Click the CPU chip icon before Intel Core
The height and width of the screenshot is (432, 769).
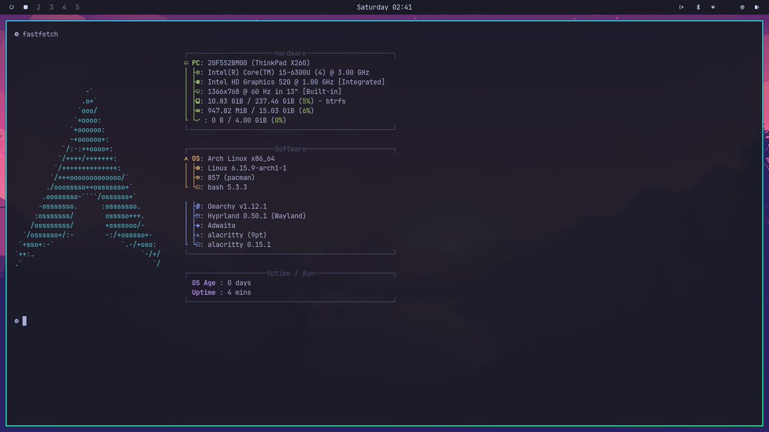coord(198,72)
